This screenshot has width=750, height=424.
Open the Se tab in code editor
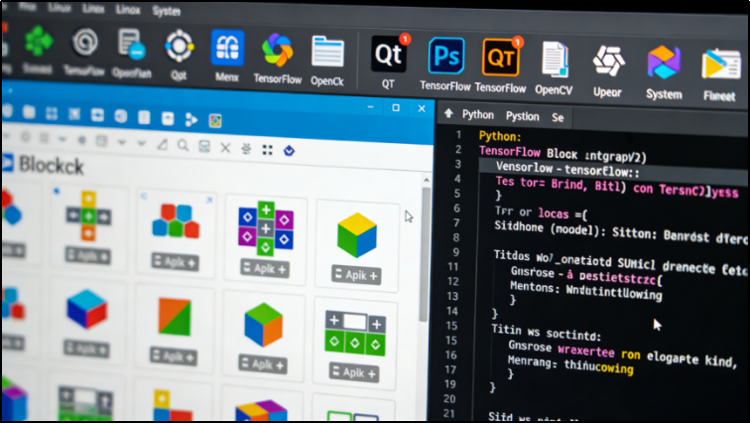[x=558, y=118]
